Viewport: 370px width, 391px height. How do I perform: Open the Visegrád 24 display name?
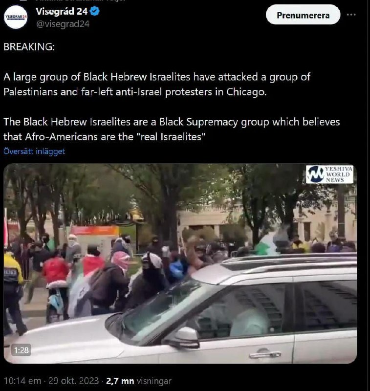(62, 11)
